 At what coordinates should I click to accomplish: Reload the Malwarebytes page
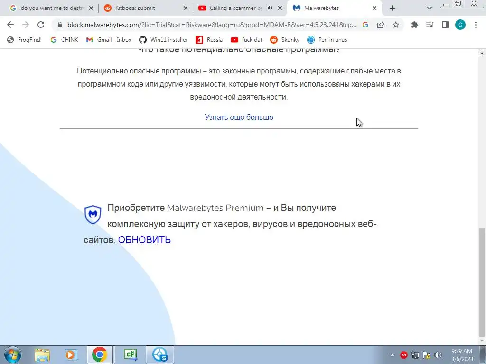(41, 25)
